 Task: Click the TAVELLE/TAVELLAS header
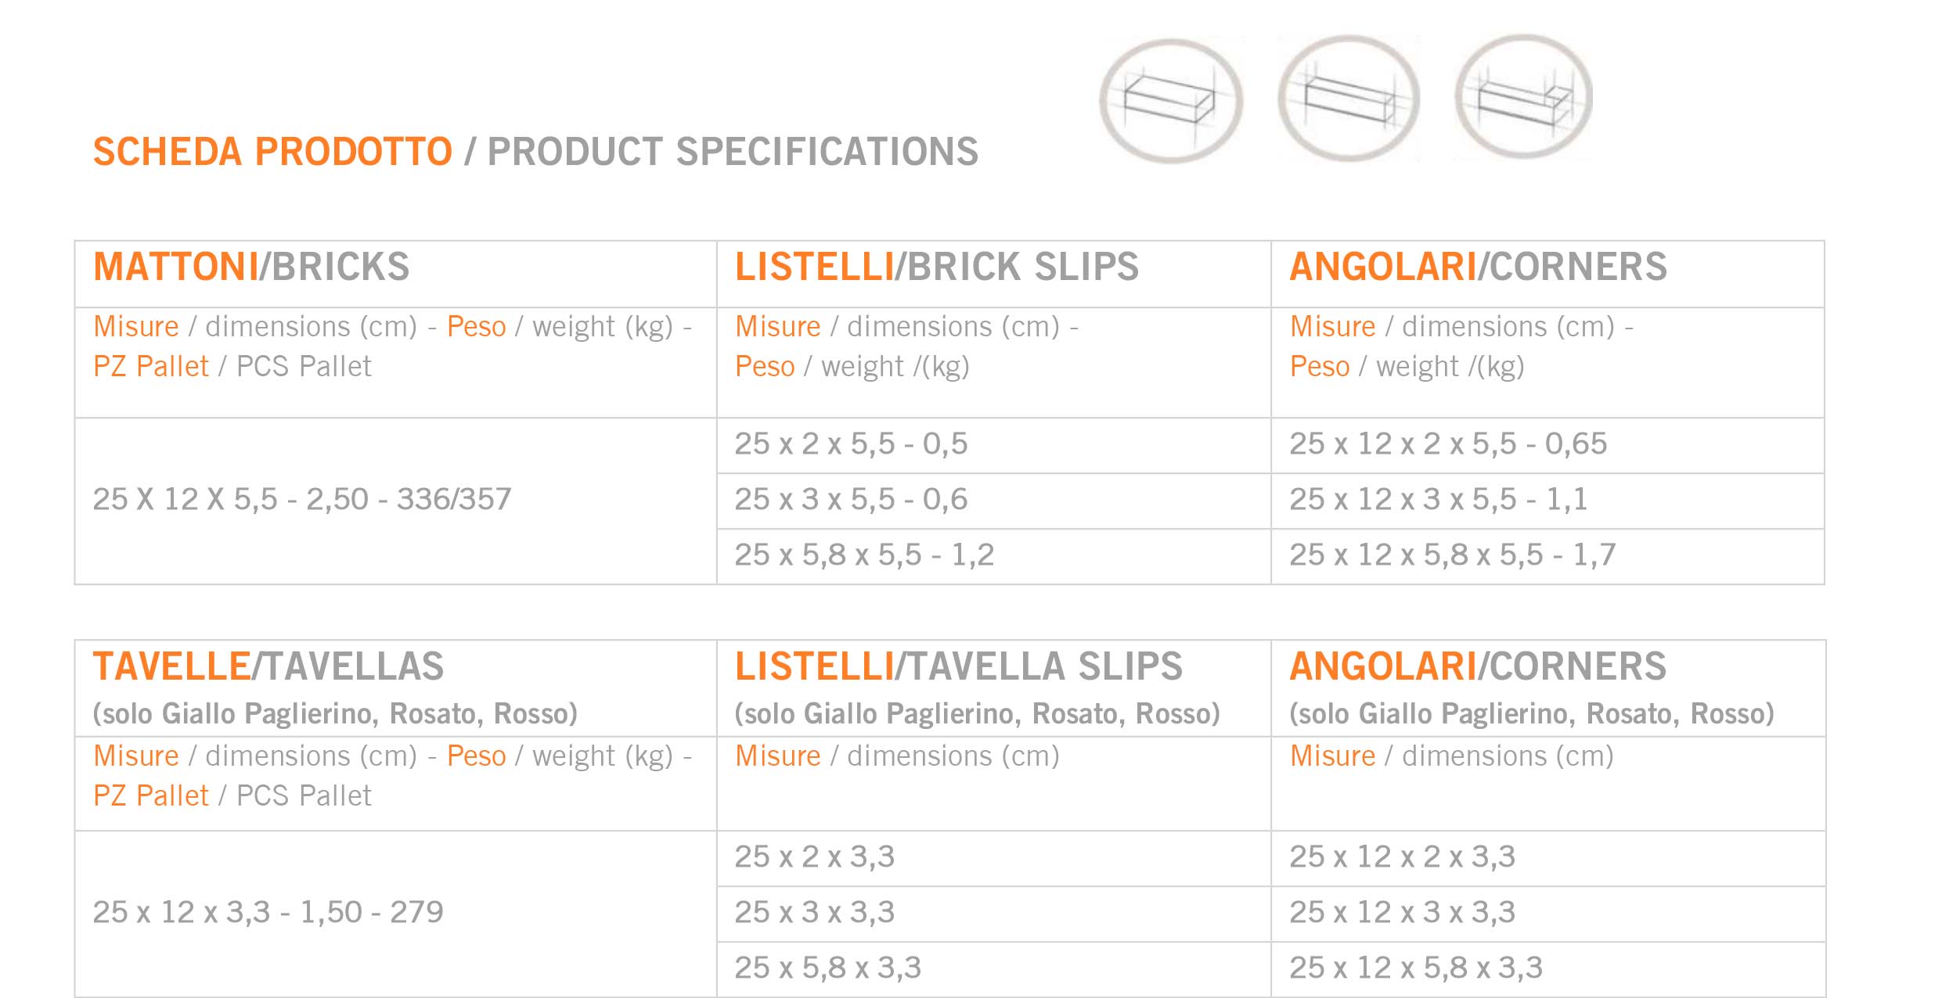point(268,666)
